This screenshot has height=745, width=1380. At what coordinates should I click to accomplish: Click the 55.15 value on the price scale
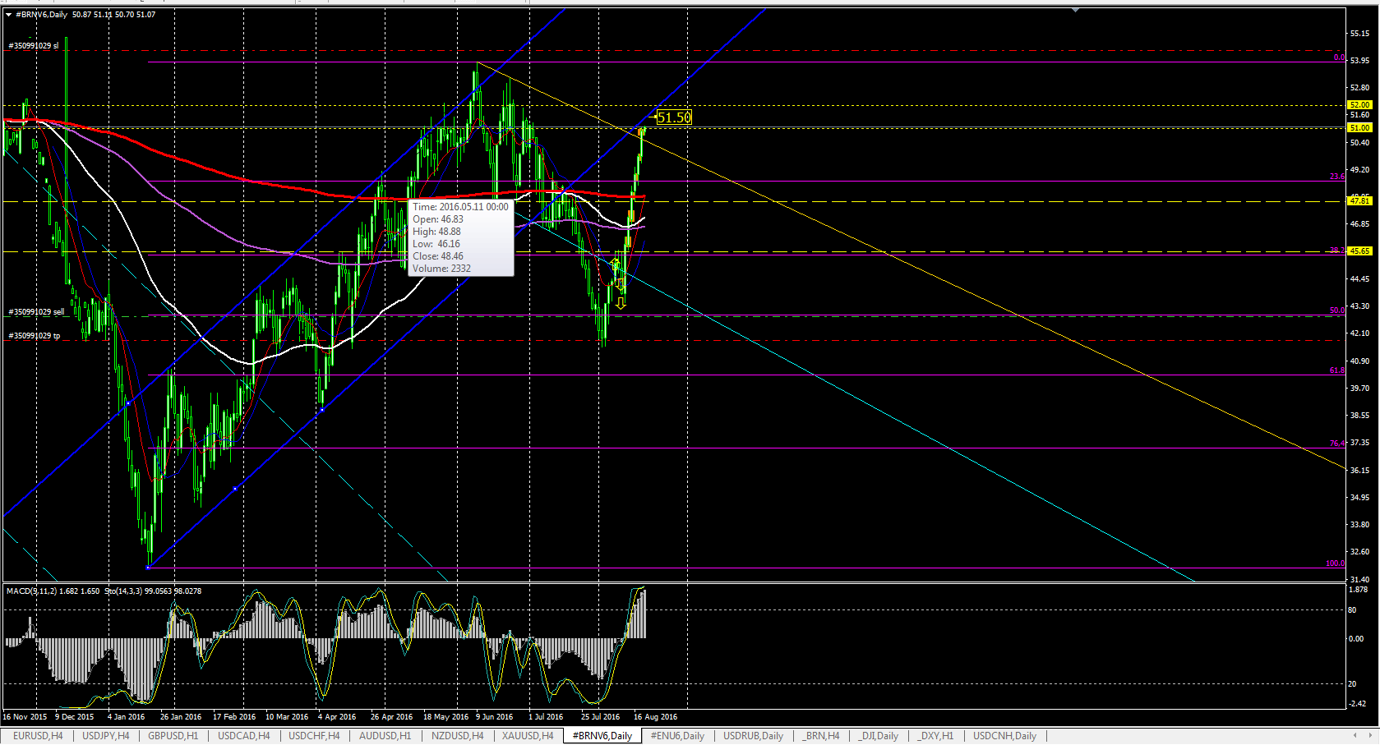pos(1359,34)
